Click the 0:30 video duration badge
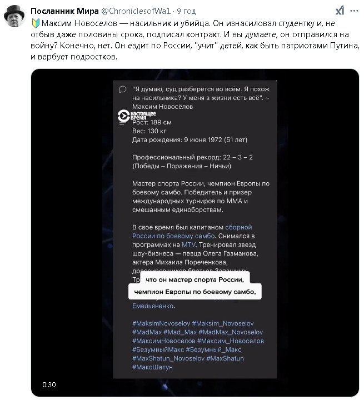Image resolution: width=364 pixels, height=400 pixels. (48, 384)
